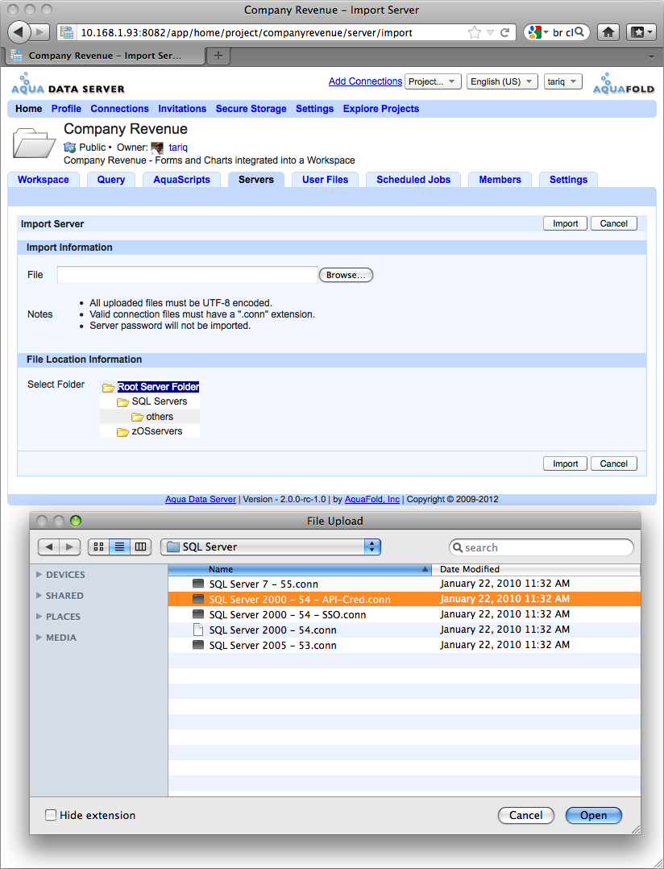Open Connections in the top navigation
Screen dimensions: 664x869
pyautogui.click(x=119, y=109)
